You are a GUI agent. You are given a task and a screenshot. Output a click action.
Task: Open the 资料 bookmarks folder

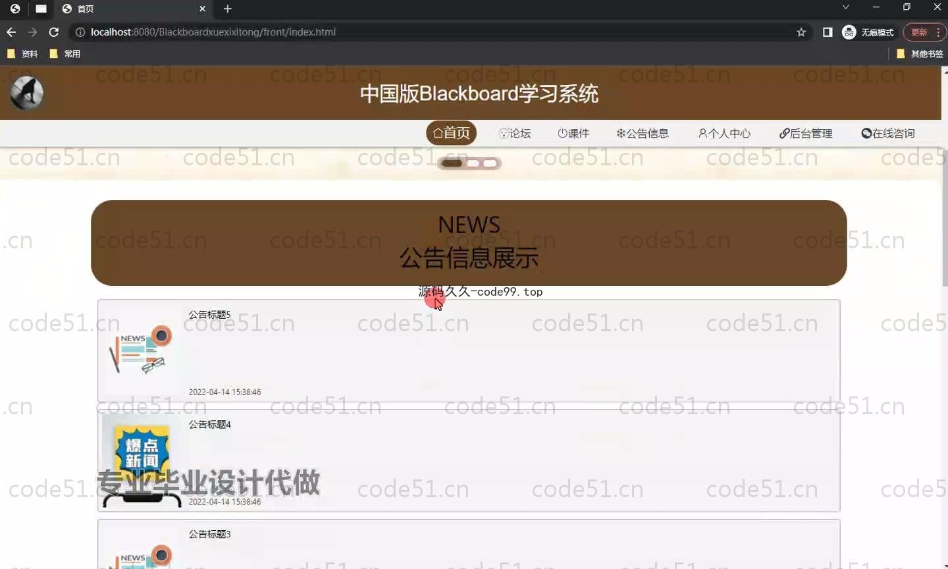(x=23, y=54)
